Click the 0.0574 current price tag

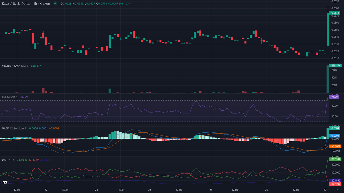(335, 13)
